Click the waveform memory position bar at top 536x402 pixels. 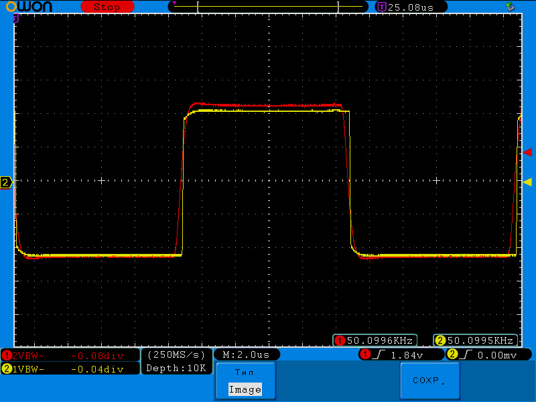tap(268, 7)
